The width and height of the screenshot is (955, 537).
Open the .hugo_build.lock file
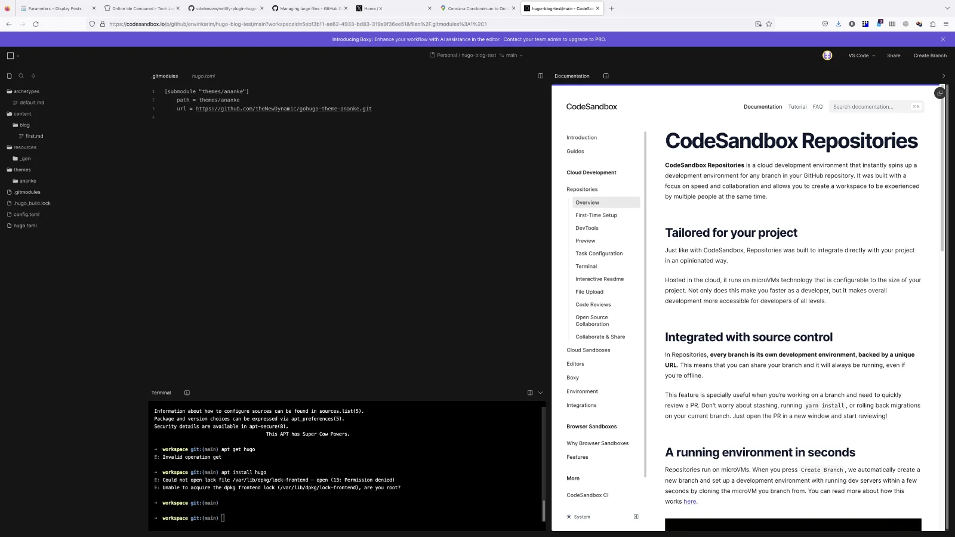click(x=29, y=203)
